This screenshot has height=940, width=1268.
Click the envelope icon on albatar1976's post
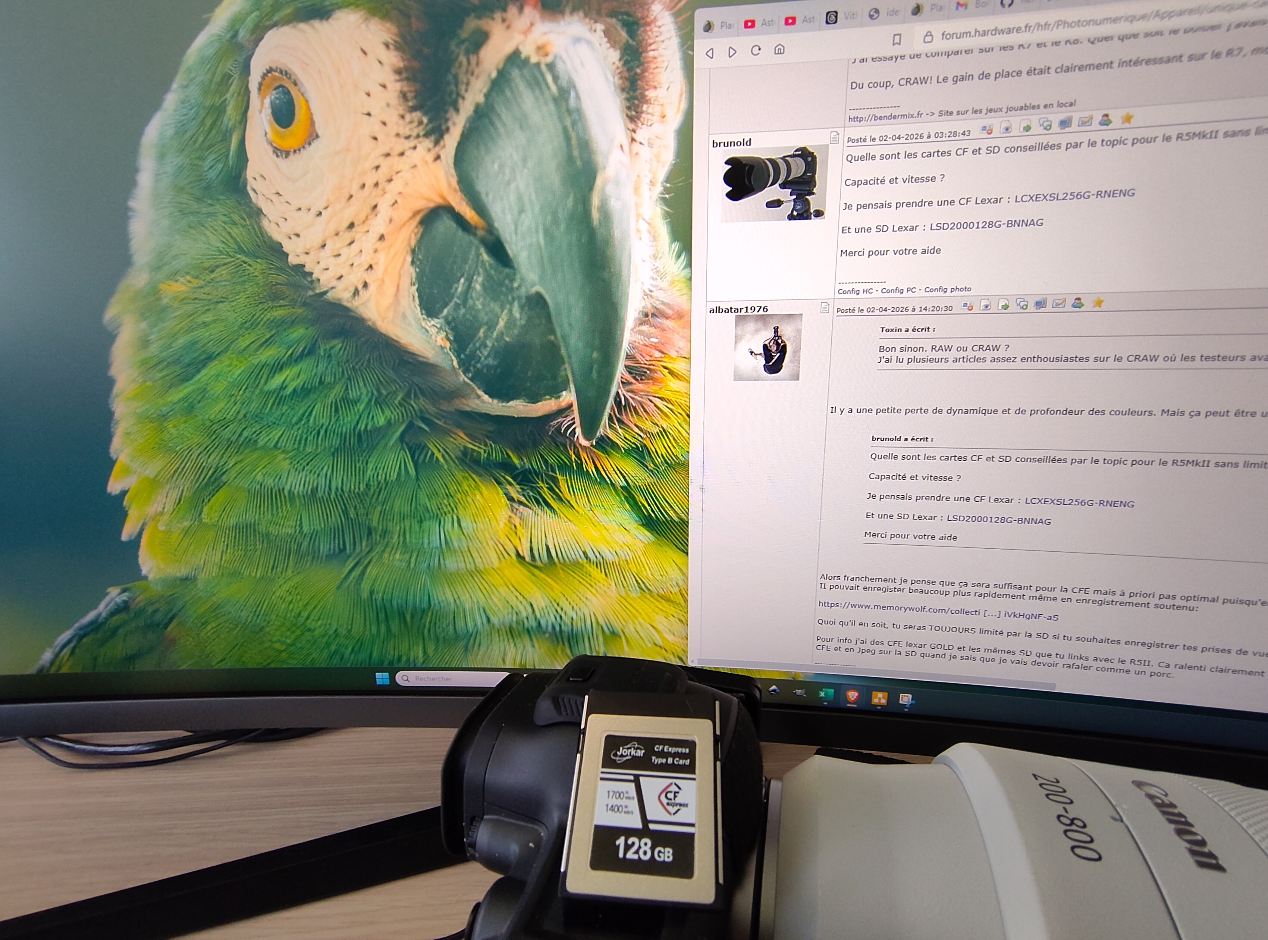1059,303
